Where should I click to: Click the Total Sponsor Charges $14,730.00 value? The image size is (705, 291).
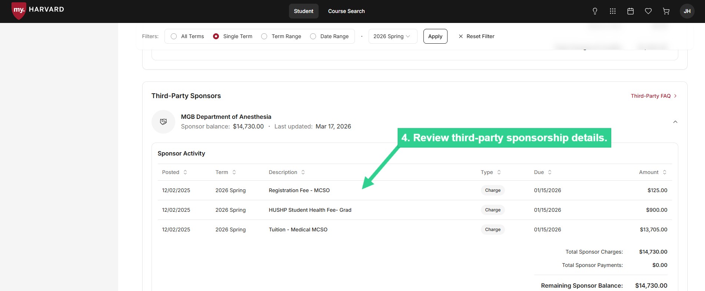pos(653,252)
